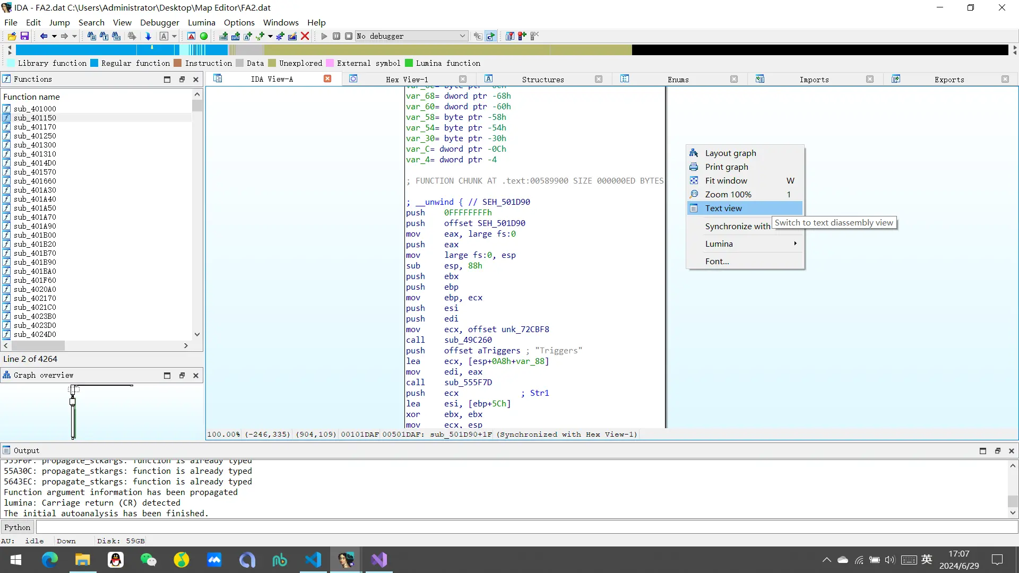Click the Jump back arrow icon
This screenshot has height=573, width=1019.
[x=44, y=36]
